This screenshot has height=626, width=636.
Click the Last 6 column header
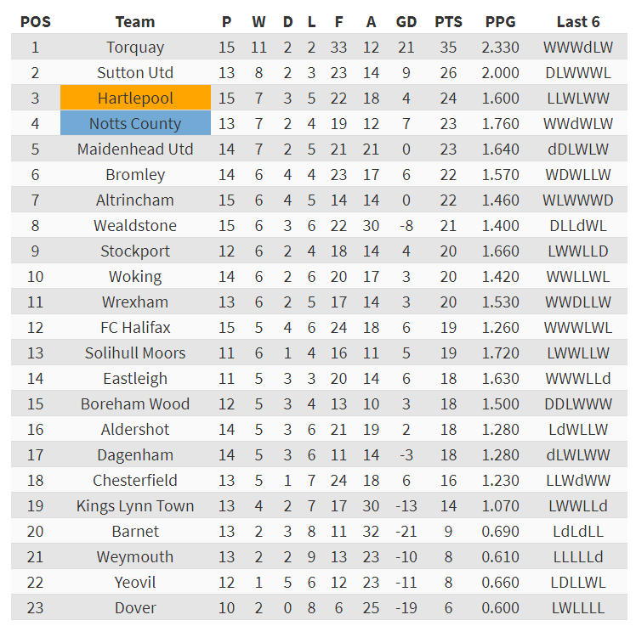point(578,22)
